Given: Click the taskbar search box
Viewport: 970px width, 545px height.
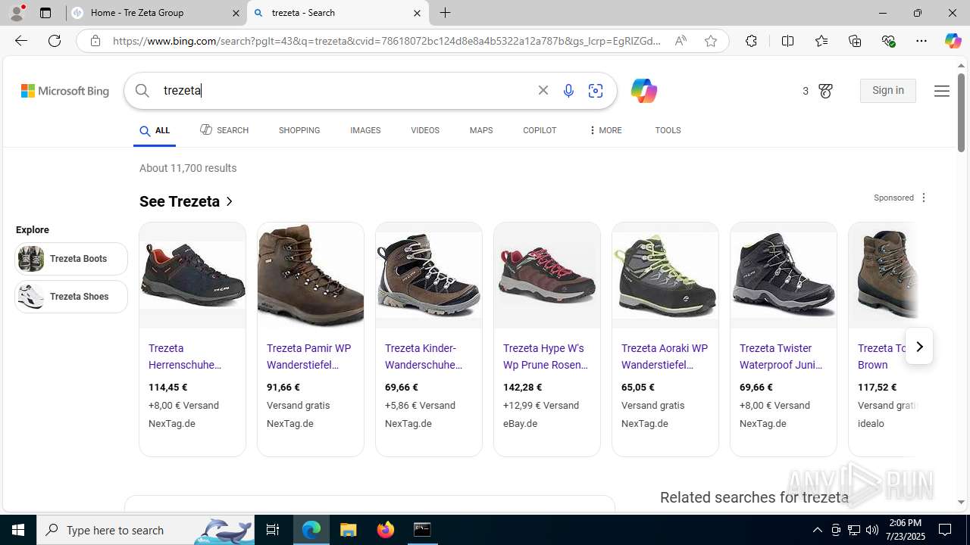Looking at the screenshot, I should pos(146,530).
